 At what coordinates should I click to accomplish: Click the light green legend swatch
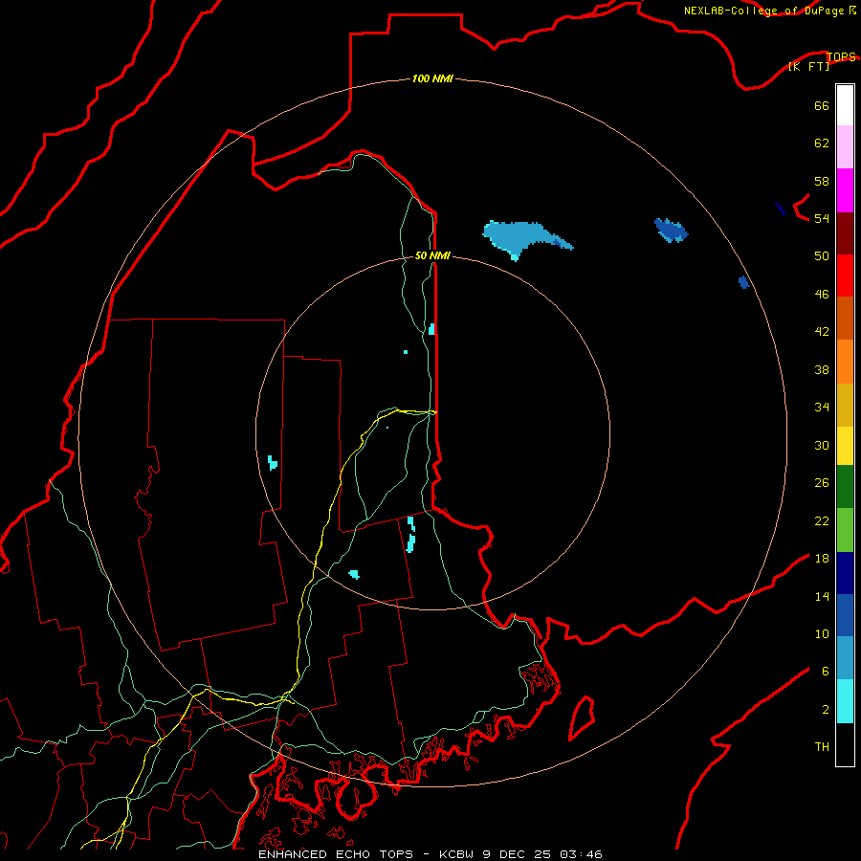tap(845, 530)
